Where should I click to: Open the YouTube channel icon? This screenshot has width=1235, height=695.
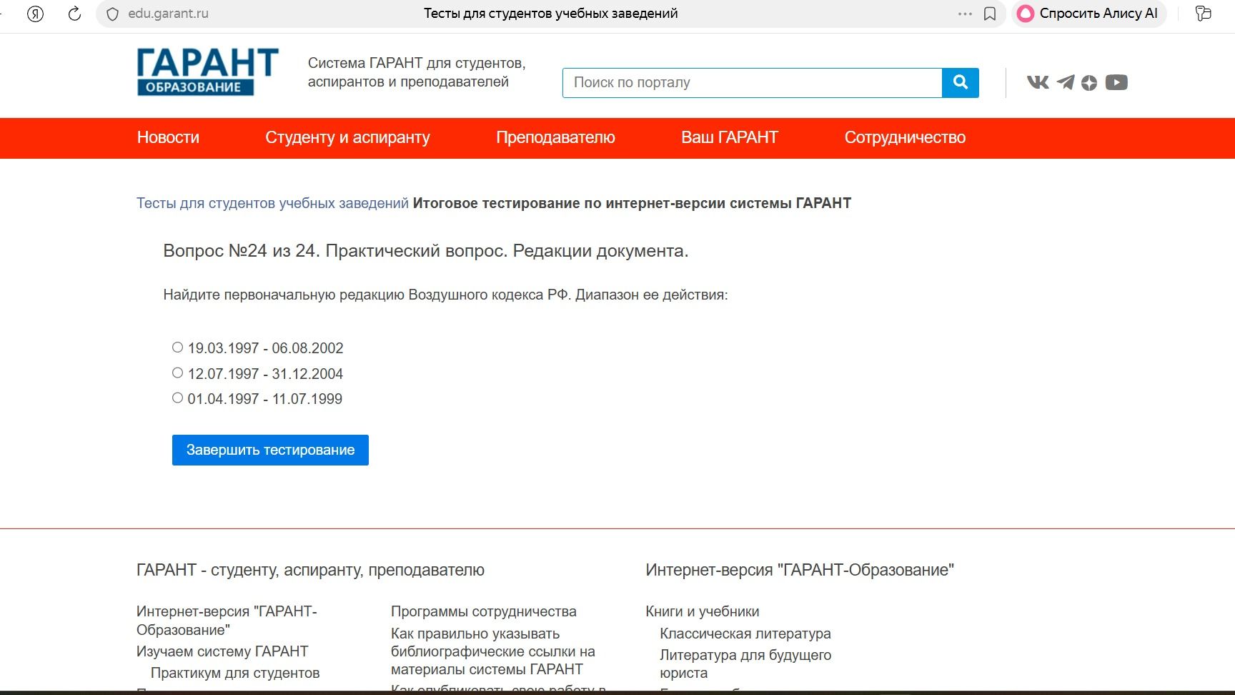coord(1116,82)
